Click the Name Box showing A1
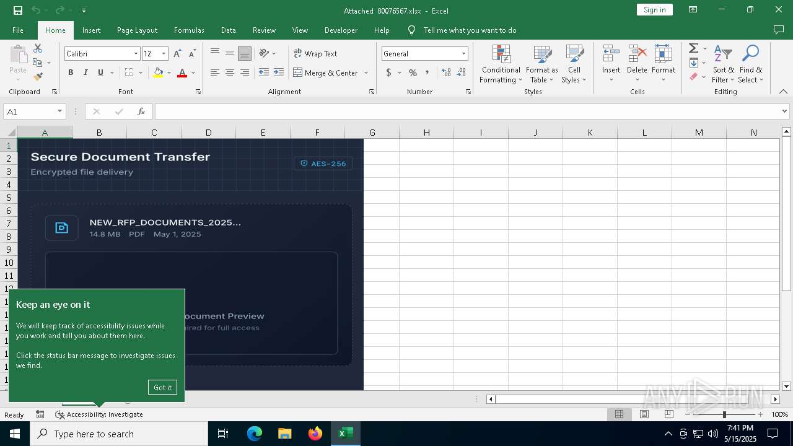 [29, 111]
